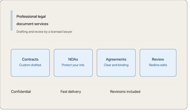This screenshot has height=112, width=190.
Task: Click the blue vertical accent bar
Action: pos(11,21)
